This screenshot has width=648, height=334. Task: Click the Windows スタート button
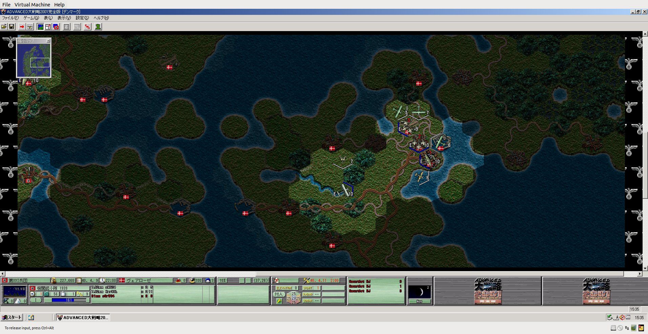pyautogui.click(x=12, y=317)
